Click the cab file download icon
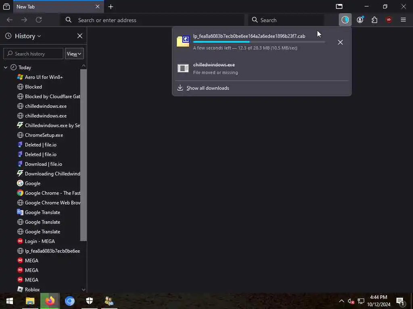This screenshot has height=309, width=413. 183,41
